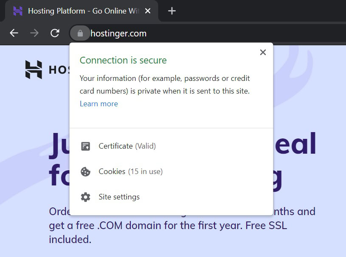This screenshot has width=346, height=257.
Task: Select the Site settings entry
Action: click(119, 196)
